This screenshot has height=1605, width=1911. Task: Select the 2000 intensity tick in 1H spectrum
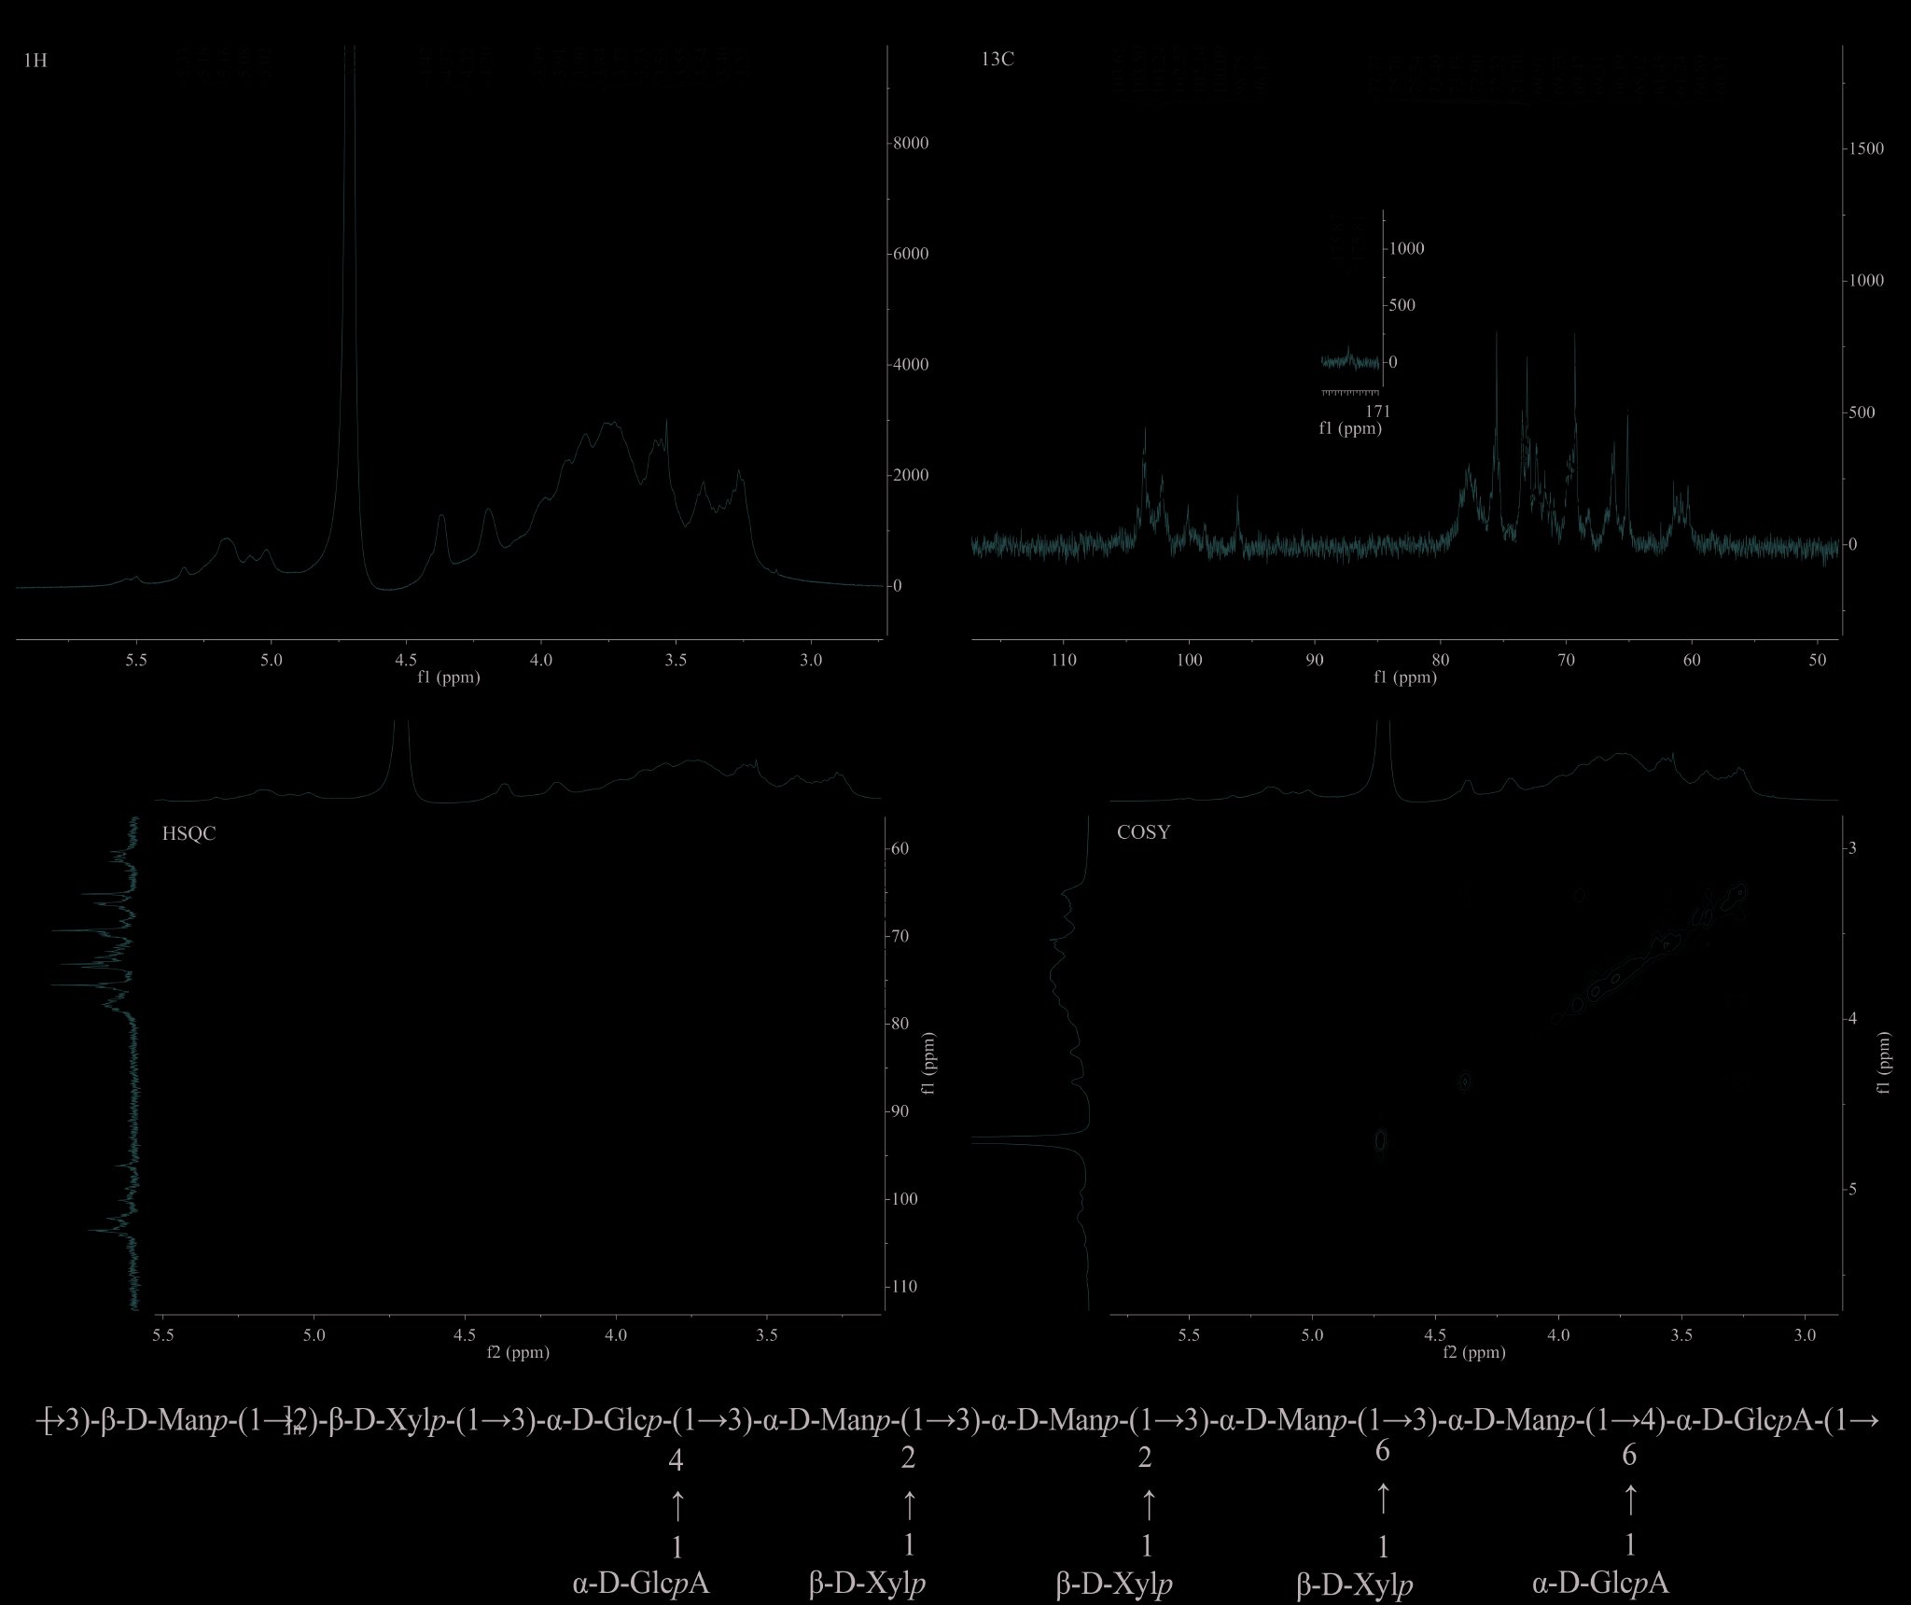(910, 475)
